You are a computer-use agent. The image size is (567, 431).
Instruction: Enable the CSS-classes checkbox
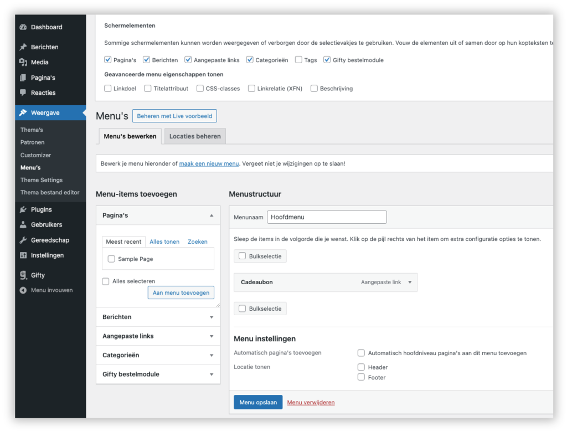point(200,88)
